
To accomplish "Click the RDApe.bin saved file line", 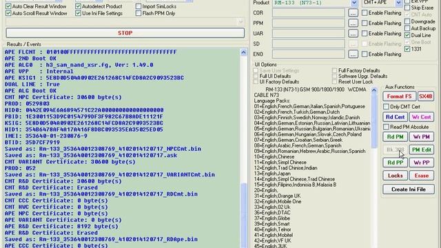I will tap(101, 239).
